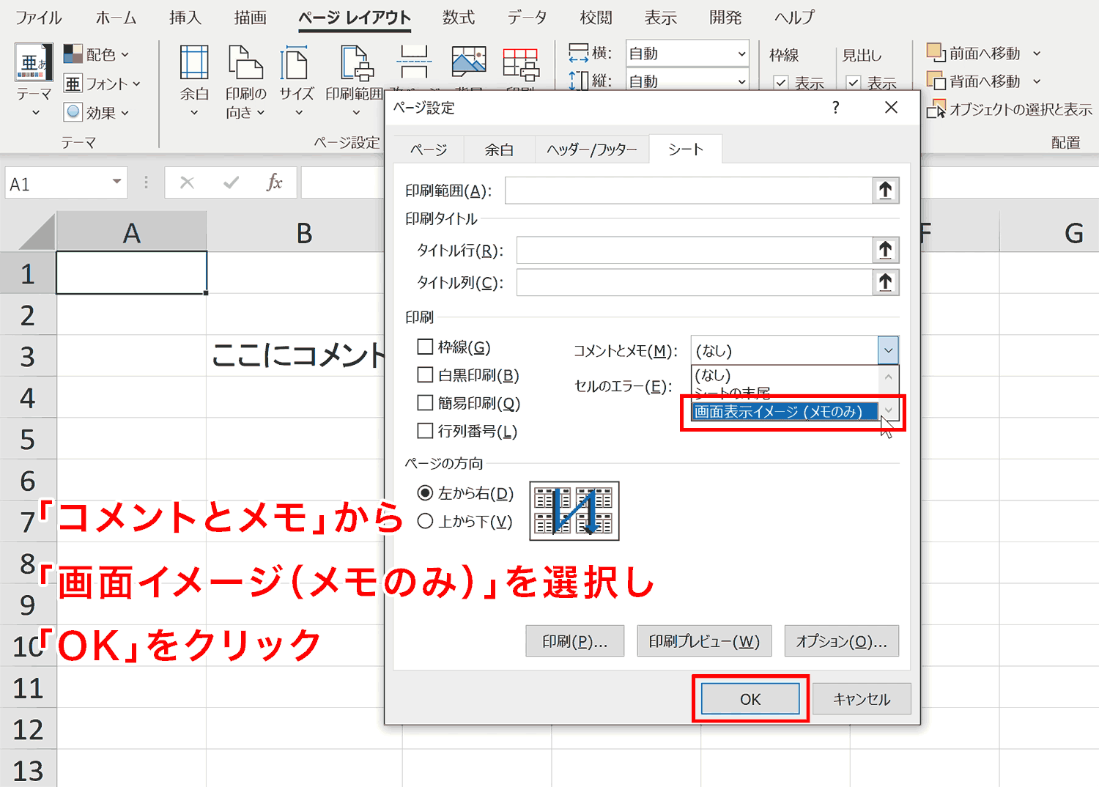Screen dimensions: 1099x787
Task: Click the 背景 background picture ribbon icon
Action: pos(469,62)
